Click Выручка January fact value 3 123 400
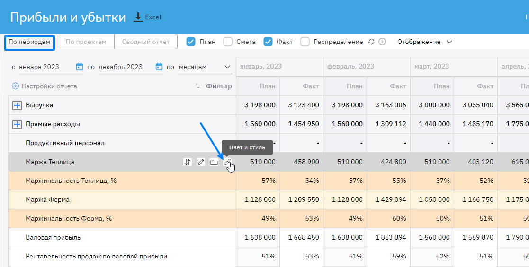The image size is (529, 267). click(304, 105)
